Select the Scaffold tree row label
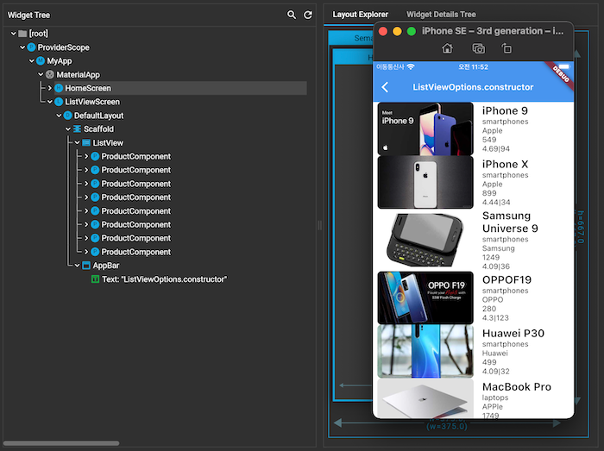The height and width of the screenshot is (451, 604). 98,128
